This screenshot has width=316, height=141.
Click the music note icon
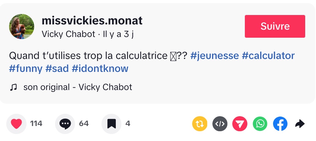click(x=13, y=87)
